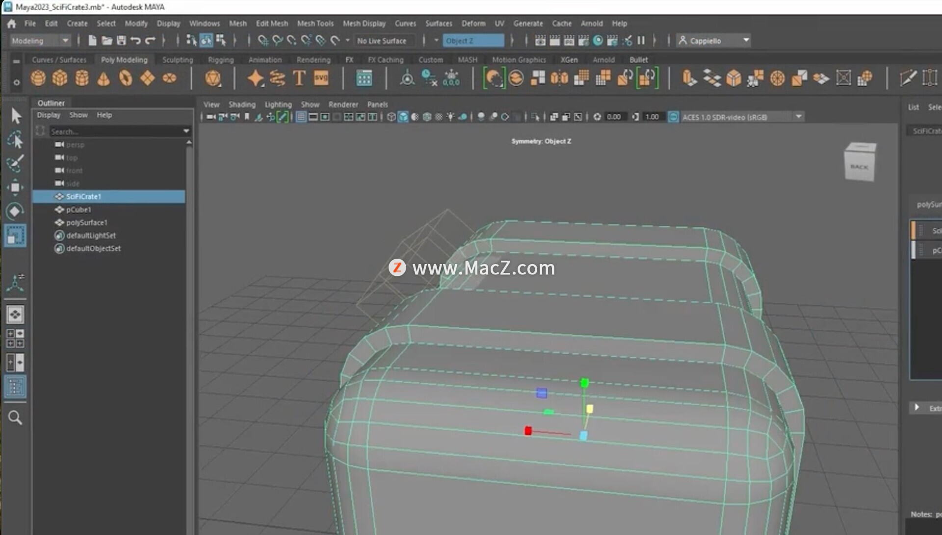This screenshot has width=942, height=535.
Task: Create a polygon disc from shelf
Action: click(x=169, y=78)
